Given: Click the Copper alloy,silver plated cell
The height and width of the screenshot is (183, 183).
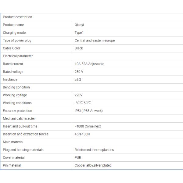Looking at the screenshot, I should pyautogui.click(x=93, y=165).
